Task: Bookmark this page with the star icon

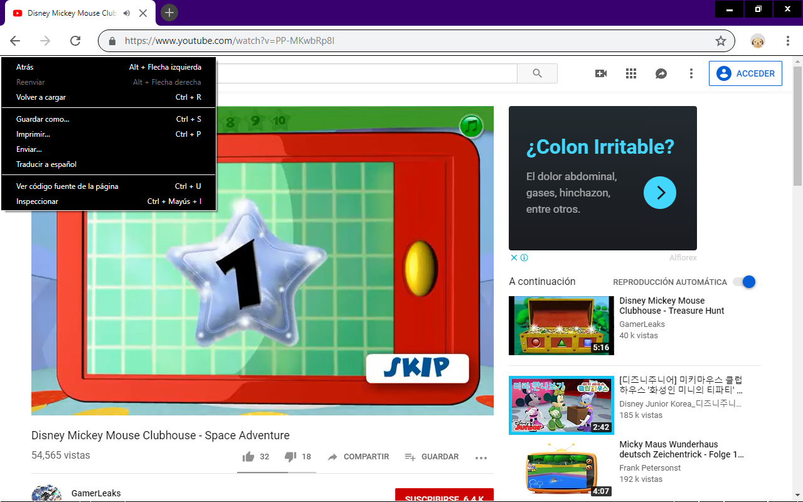Action: pyautogui.click(x=721, y=41)
